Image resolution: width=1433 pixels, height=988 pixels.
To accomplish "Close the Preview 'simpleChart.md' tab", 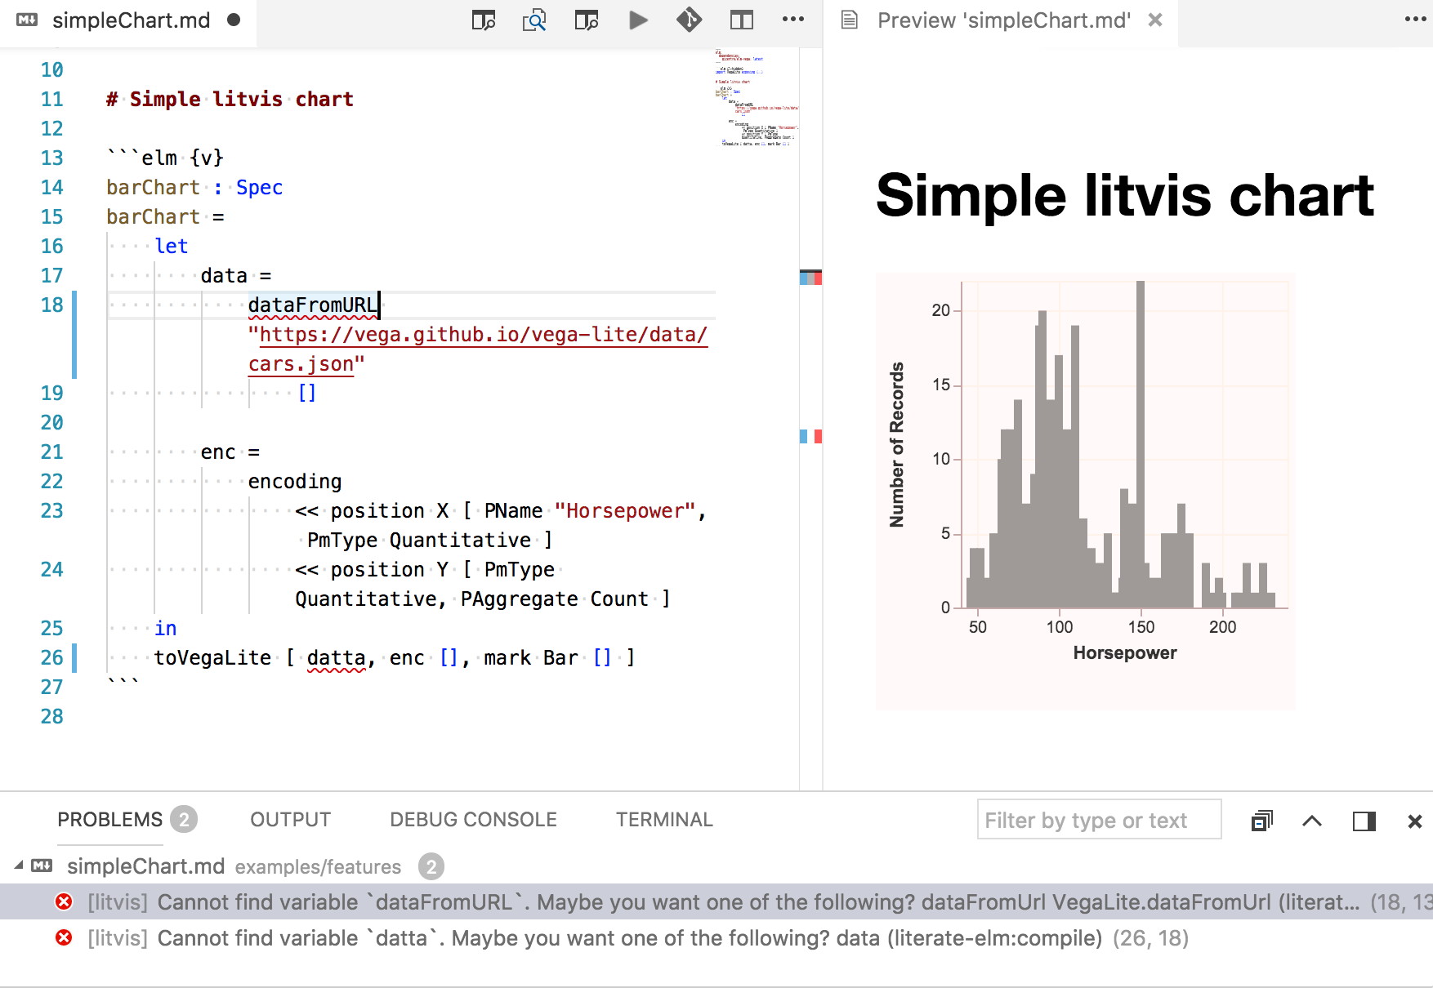I will click(1155, 20).
